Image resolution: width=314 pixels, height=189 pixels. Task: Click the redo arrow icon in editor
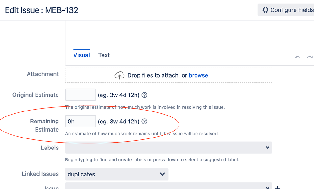pyautogui.click(x=310, y=57)
